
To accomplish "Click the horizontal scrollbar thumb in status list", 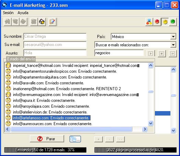I will [x=71, y=129].
